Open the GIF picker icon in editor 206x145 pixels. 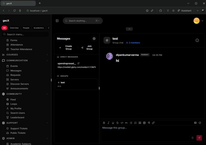[195, 123]
